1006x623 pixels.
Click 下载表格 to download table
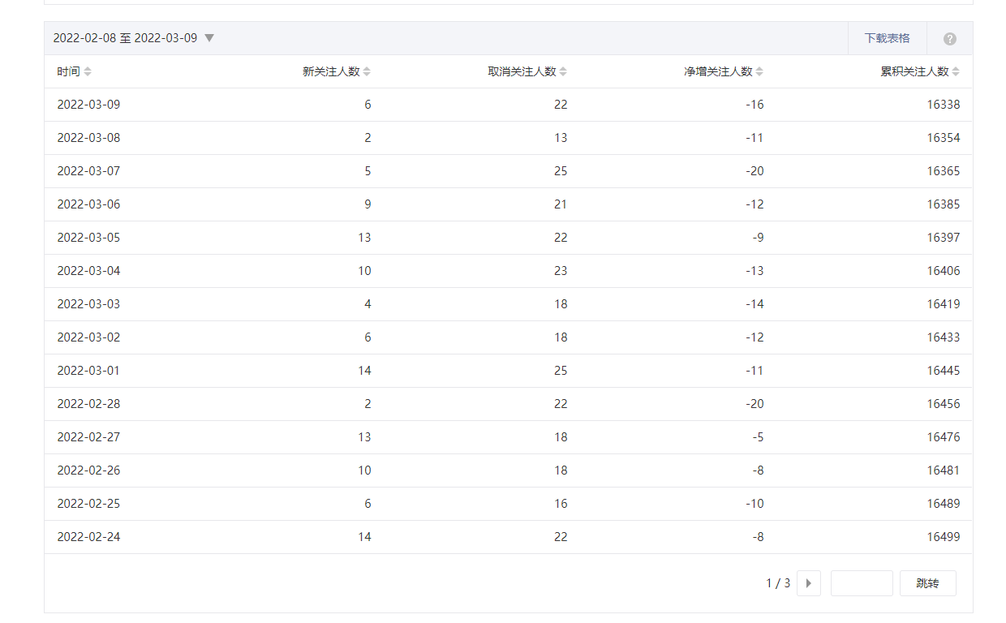[x=887, y=38]
